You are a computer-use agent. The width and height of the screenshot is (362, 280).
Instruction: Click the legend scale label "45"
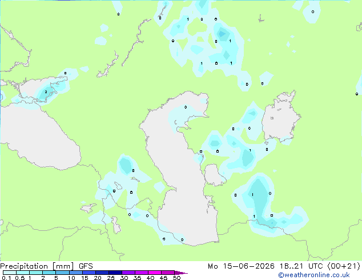(163, 278)
